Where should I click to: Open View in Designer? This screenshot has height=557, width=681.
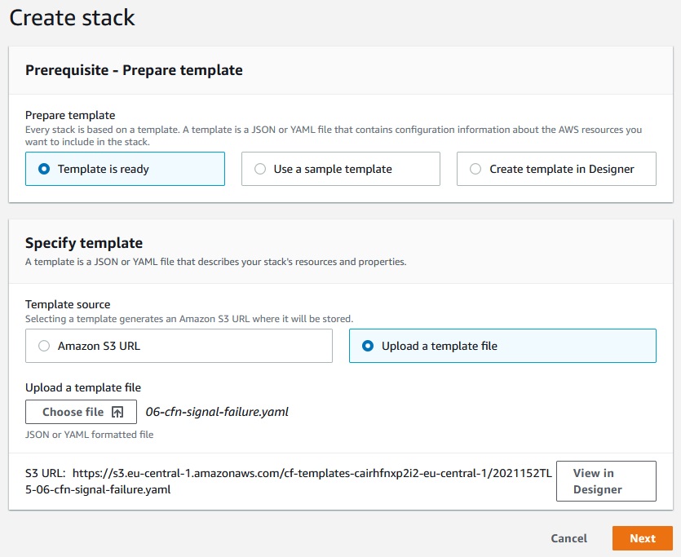[x=606, y=481]
